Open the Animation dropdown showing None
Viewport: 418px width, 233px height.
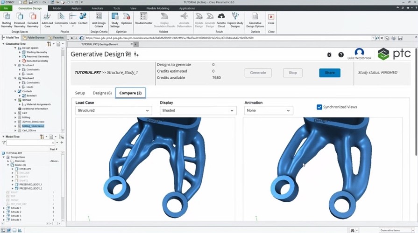pyautogui.click(x=269, y=110)
